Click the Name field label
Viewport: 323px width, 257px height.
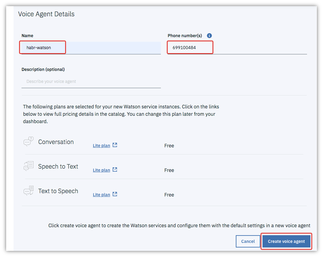(x=27, y=36)
